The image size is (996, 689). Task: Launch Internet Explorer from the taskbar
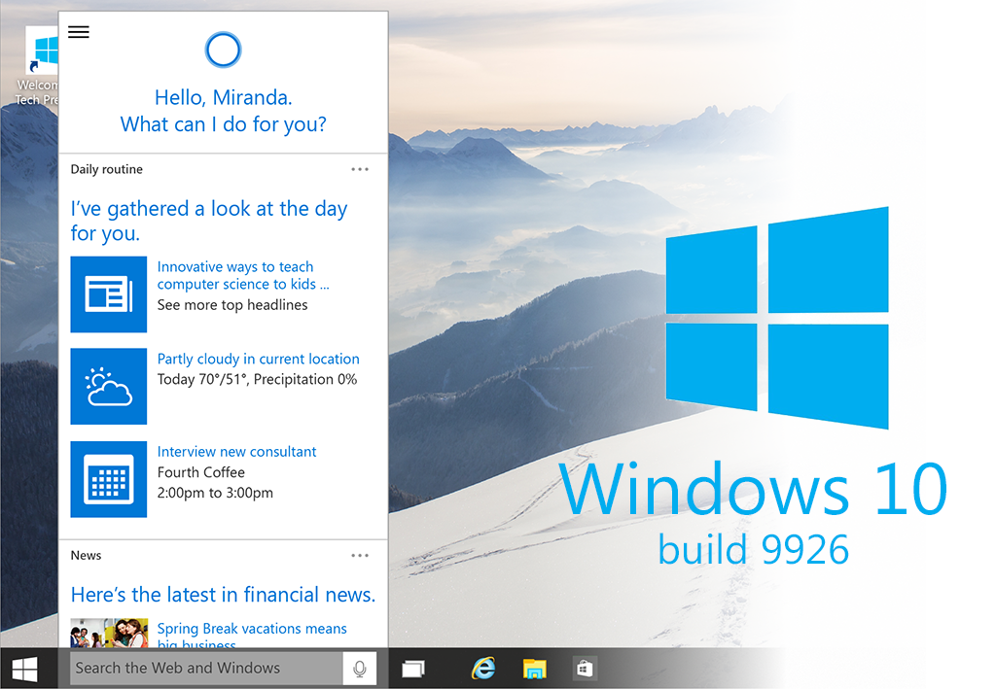coord(482,669)
